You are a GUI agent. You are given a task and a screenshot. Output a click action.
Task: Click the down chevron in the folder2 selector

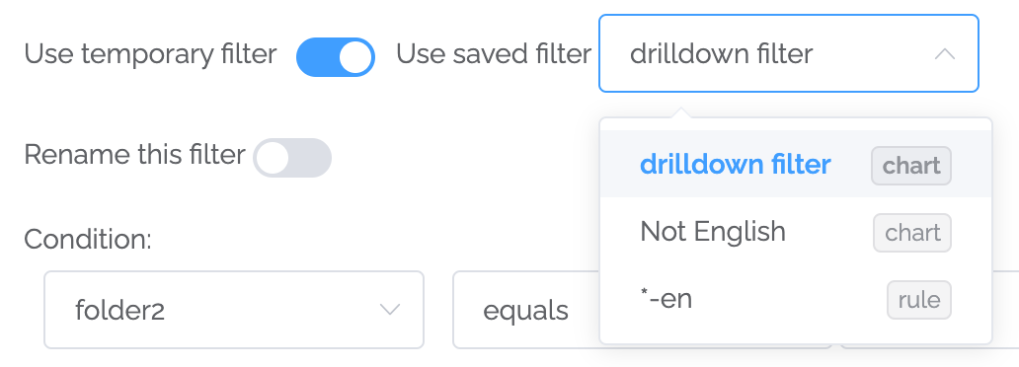click(x=390, y=310)
